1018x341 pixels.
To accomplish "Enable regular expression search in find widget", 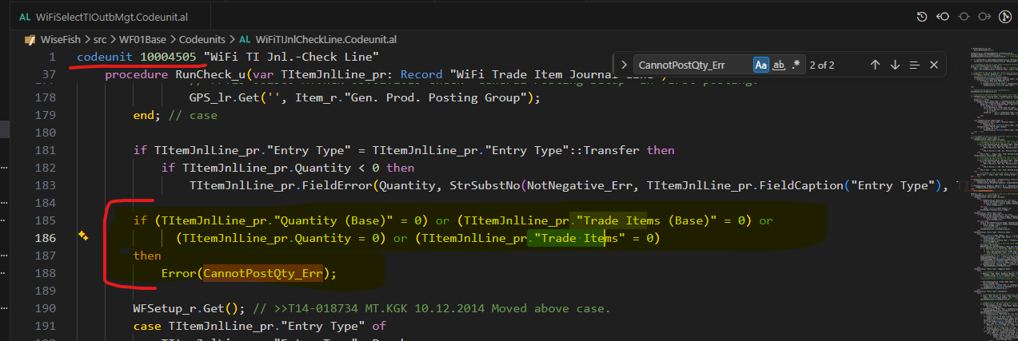I will tap(796, 65).
